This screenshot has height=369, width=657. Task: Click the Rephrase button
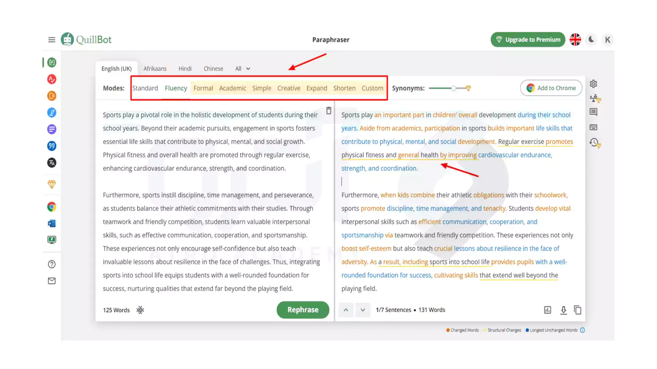click(x=303, y=310)
